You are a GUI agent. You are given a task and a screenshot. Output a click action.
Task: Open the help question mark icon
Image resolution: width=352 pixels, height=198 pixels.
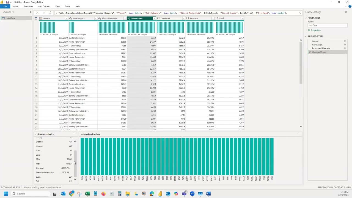[x=349, y=6]
